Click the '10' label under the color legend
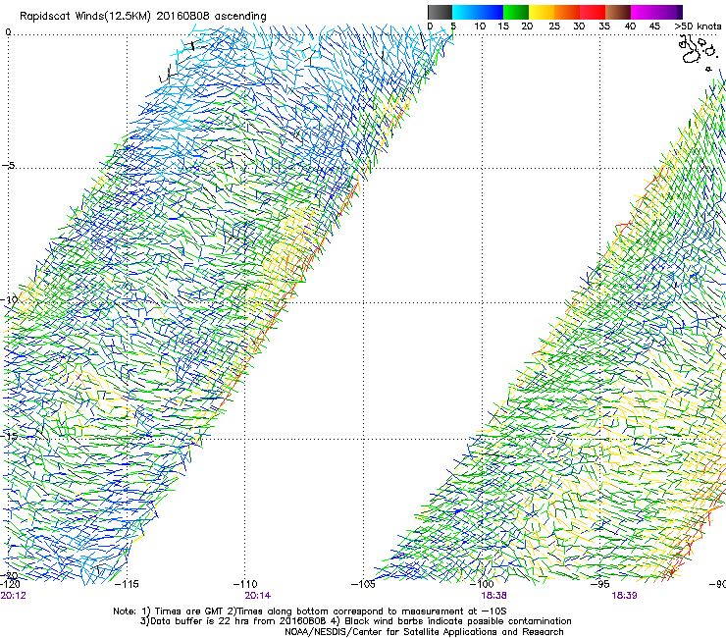Image resolution: width=726 pixels, height=638 pixels. point(480,27)
